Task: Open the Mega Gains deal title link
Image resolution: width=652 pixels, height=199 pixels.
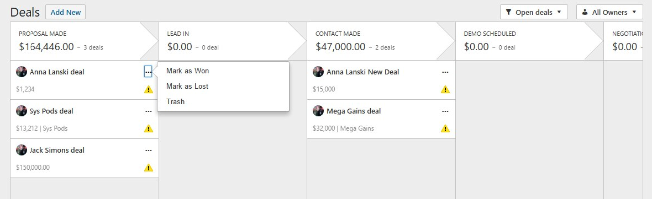Action: tap(354, 111)
